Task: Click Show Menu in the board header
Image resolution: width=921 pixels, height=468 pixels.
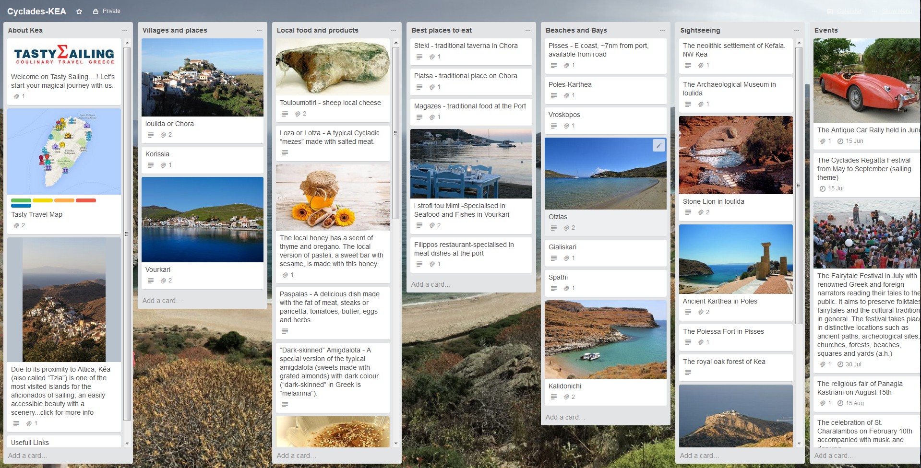Action: (897, 11)
